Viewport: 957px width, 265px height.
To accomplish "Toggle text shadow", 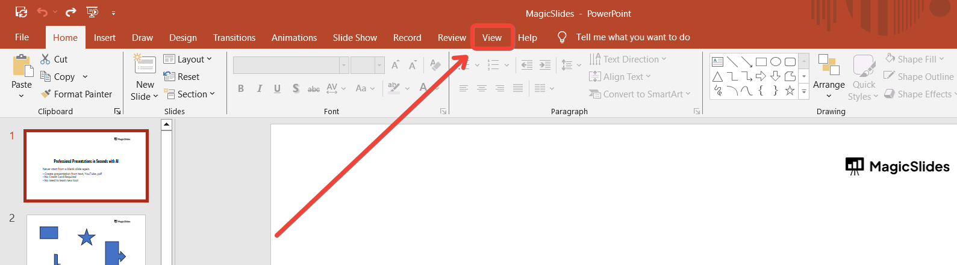I will (296, 88).
